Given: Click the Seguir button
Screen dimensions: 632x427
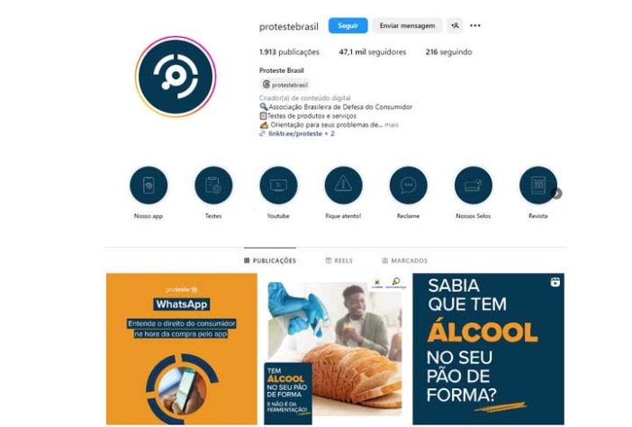Looking at the screenshot, I should 348,25.
